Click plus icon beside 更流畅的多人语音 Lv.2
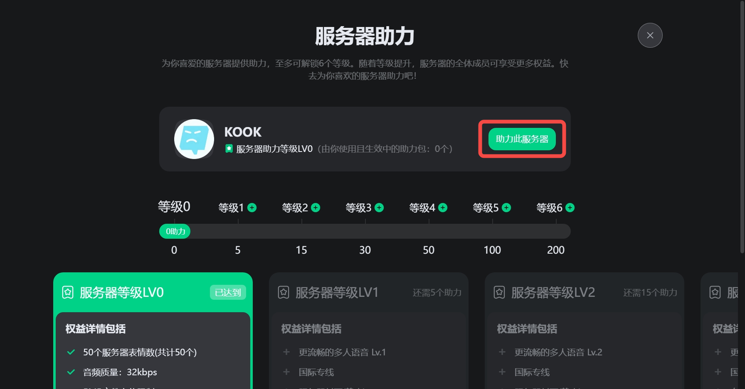The height and width of the screenshot is (389, 745). click(x=502, y=352)
